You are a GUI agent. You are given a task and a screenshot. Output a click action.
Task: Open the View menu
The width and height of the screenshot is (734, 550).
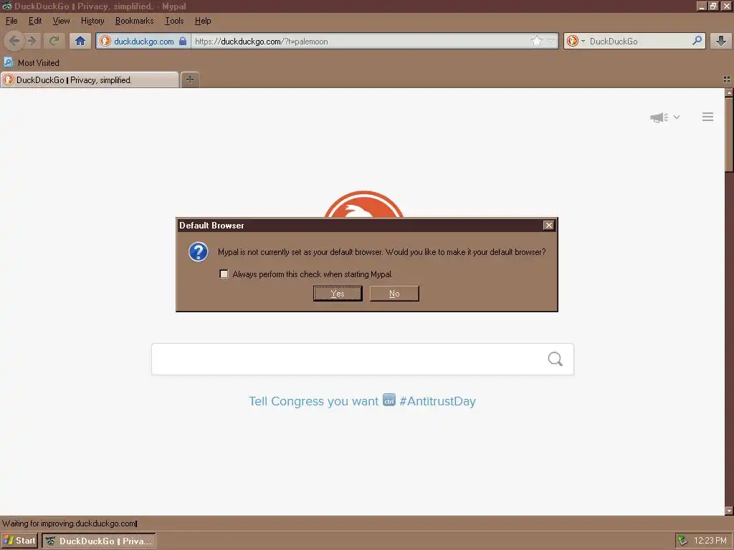pos(61,21)
